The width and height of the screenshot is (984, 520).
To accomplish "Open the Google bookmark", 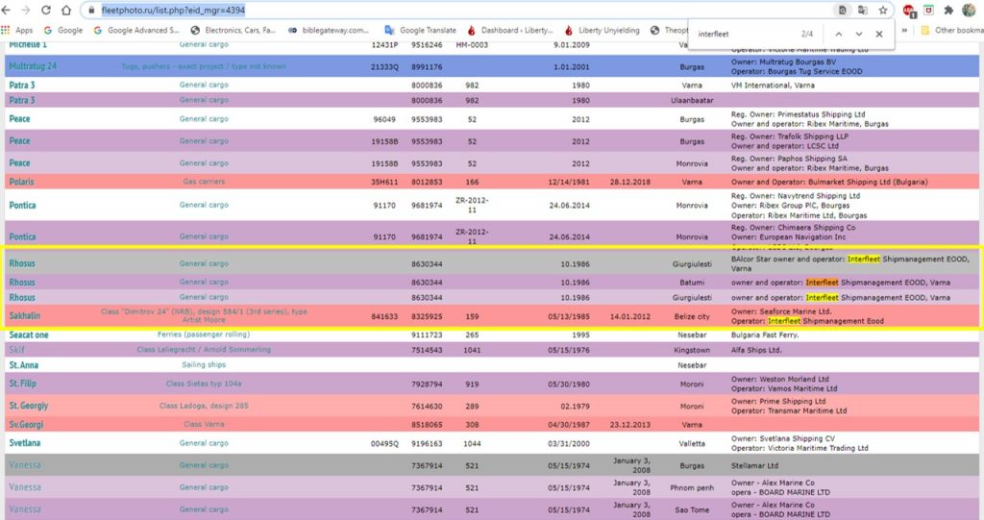I will pyautogui.click(x=63, y=30).
